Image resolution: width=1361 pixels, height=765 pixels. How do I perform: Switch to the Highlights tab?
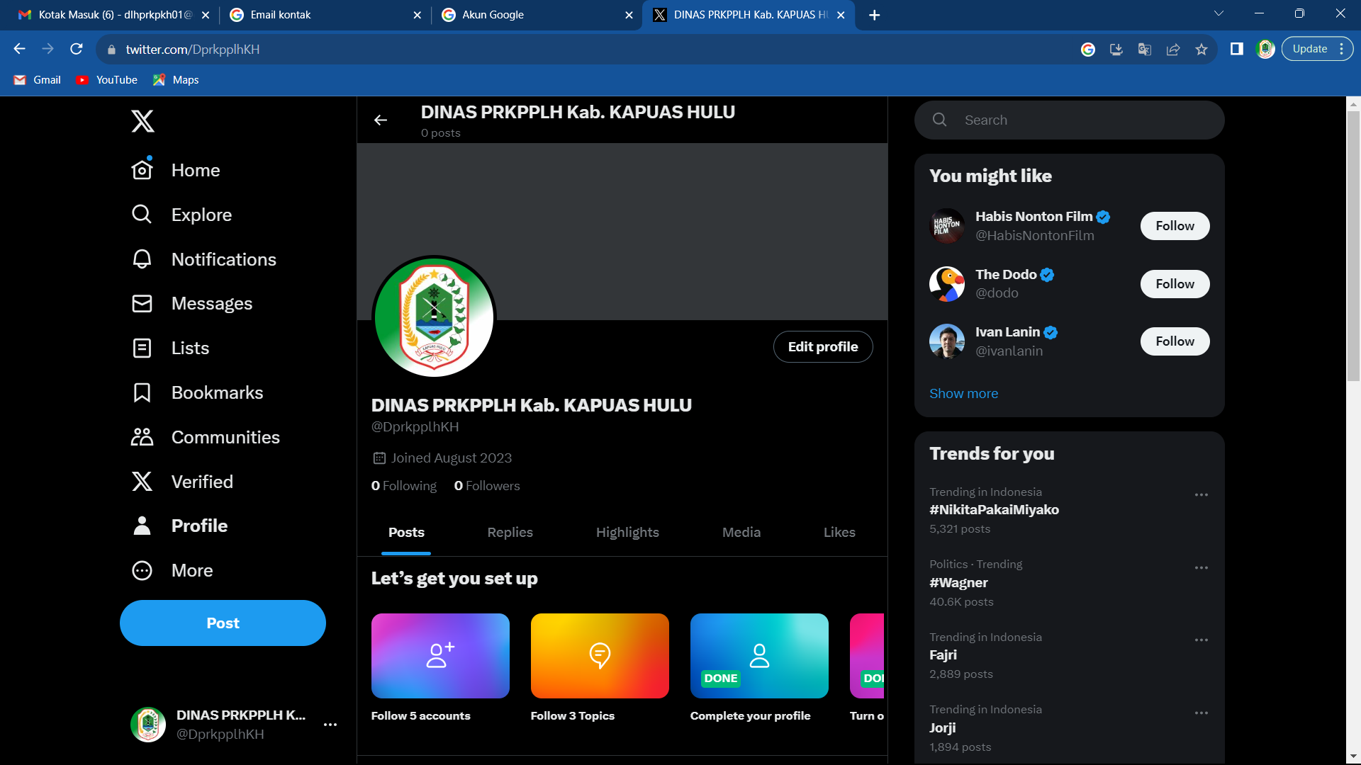pos(627,532)
